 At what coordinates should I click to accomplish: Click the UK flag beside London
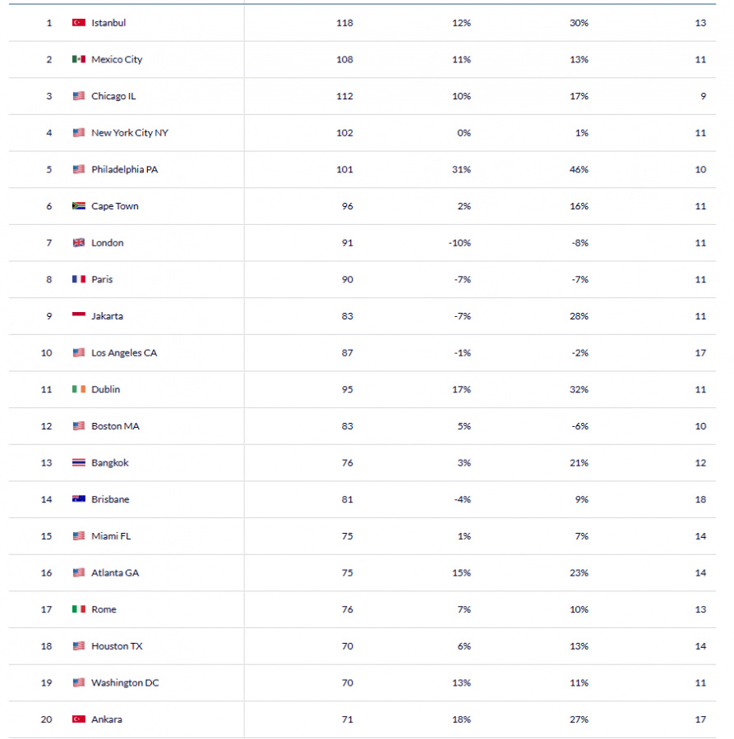pos(79,243)
